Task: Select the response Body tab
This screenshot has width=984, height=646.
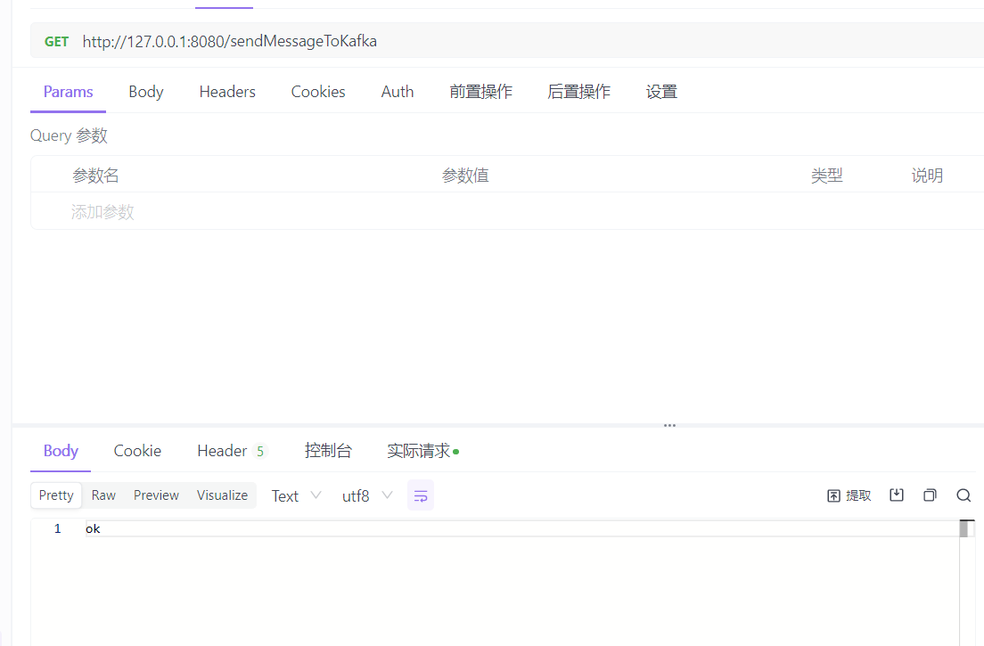Action: coord(61,451)
